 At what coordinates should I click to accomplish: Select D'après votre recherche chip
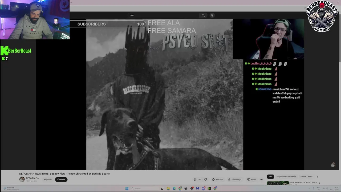pyautogui.click(x=286, y=177)
